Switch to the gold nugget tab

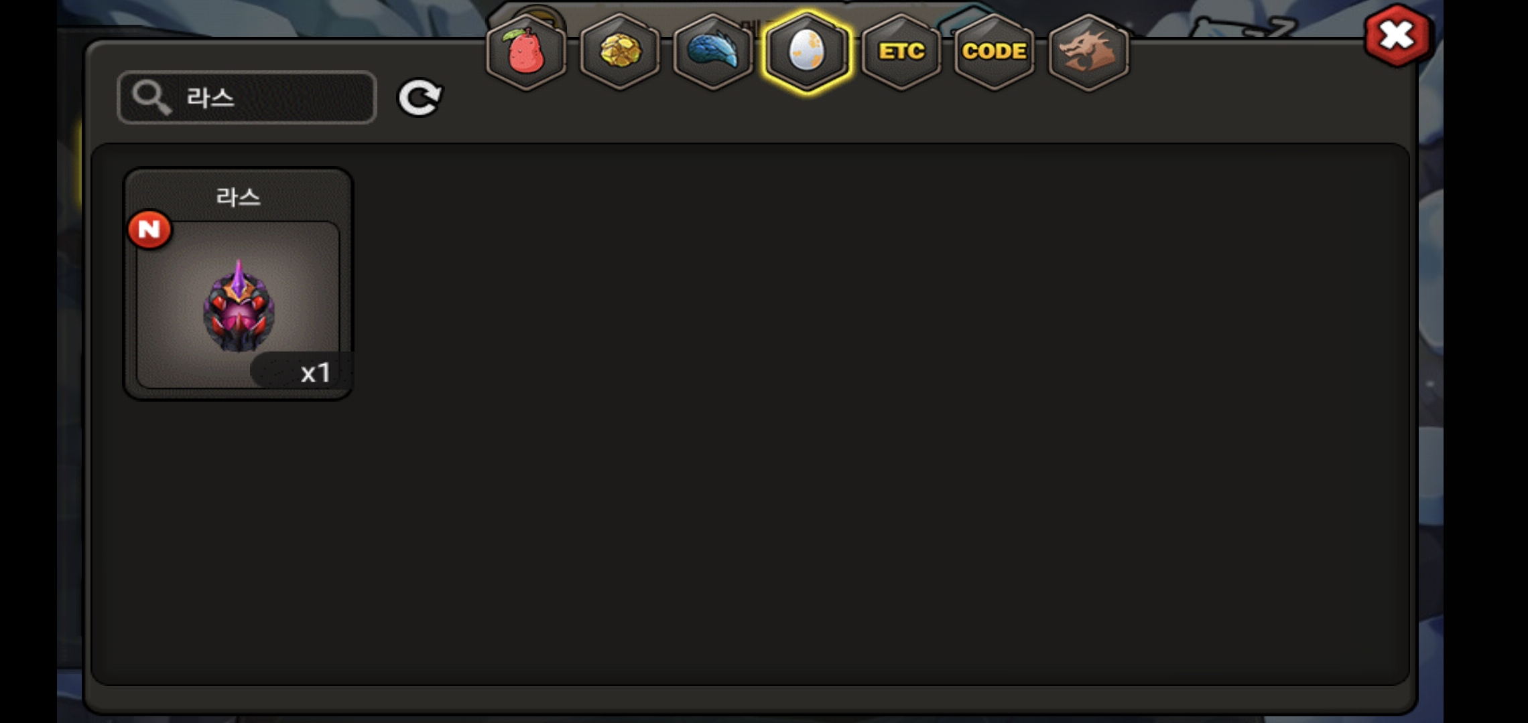620,52
